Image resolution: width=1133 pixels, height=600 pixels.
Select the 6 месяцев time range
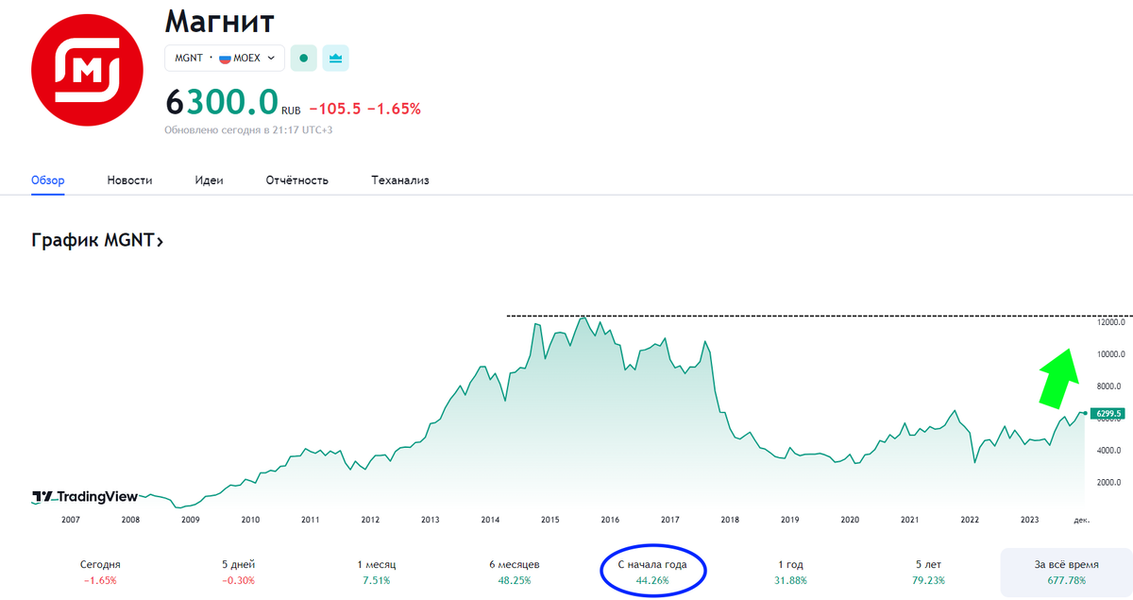516,573
